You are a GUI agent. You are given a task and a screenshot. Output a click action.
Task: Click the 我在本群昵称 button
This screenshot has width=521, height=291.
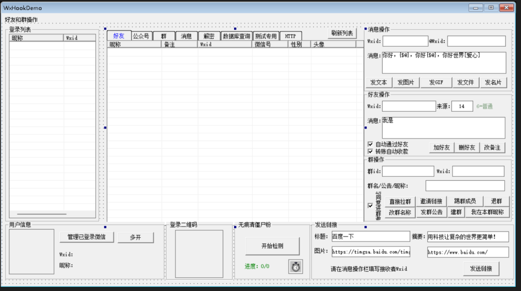(487, 212)
